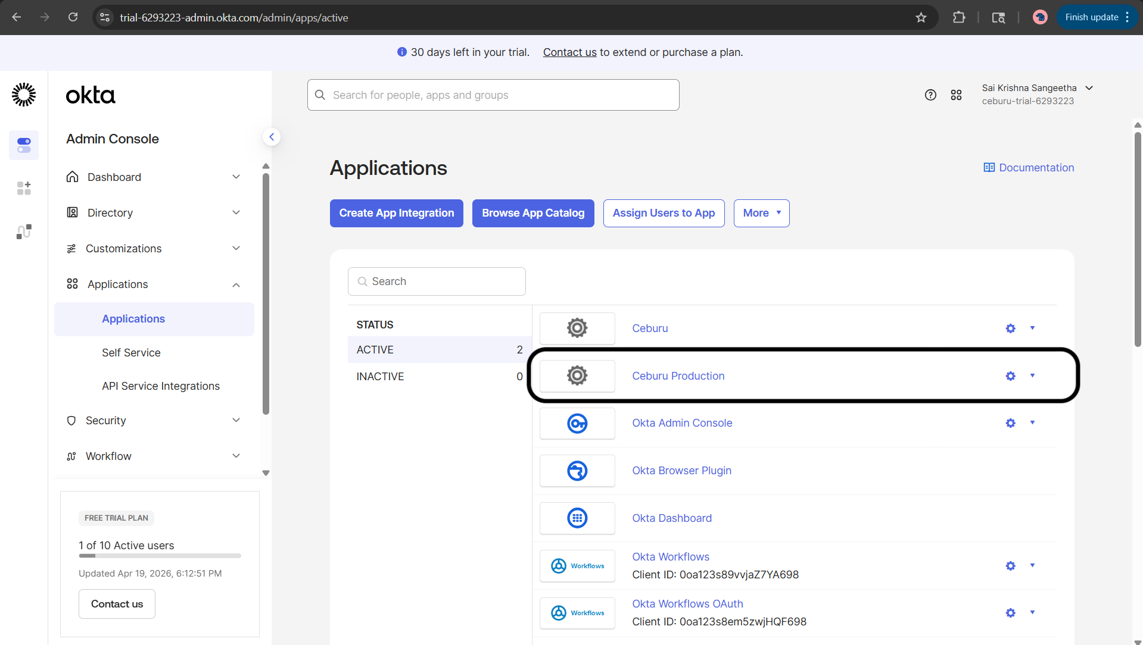Click the sidebar navigation scrollbar
Viewport: 1143px width, 645px height.
pyautogui.click(x=266, y=294)
